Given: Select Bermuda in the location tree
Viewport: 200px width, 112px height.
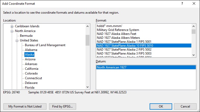Looking at the screenshot, I should click(26, 36).
